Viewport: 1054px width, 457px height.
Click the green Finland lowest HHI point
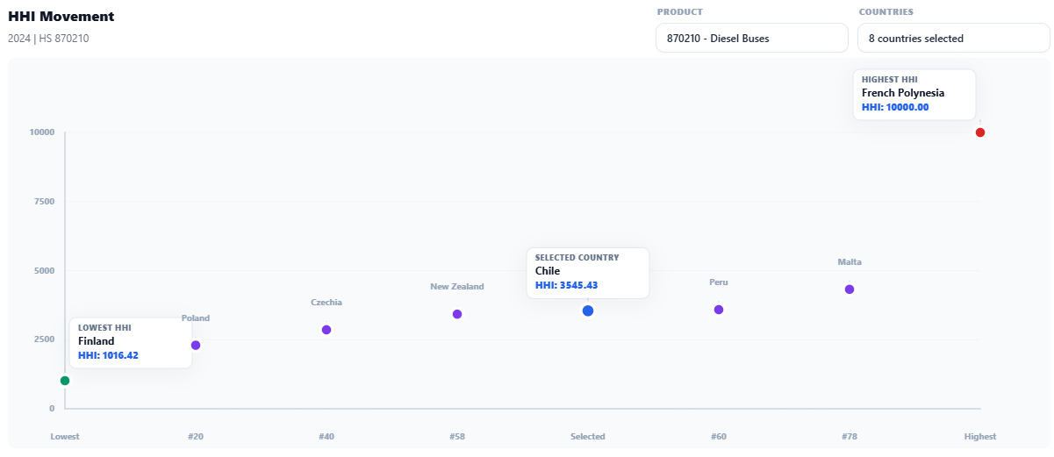click(x=65, y=381)
